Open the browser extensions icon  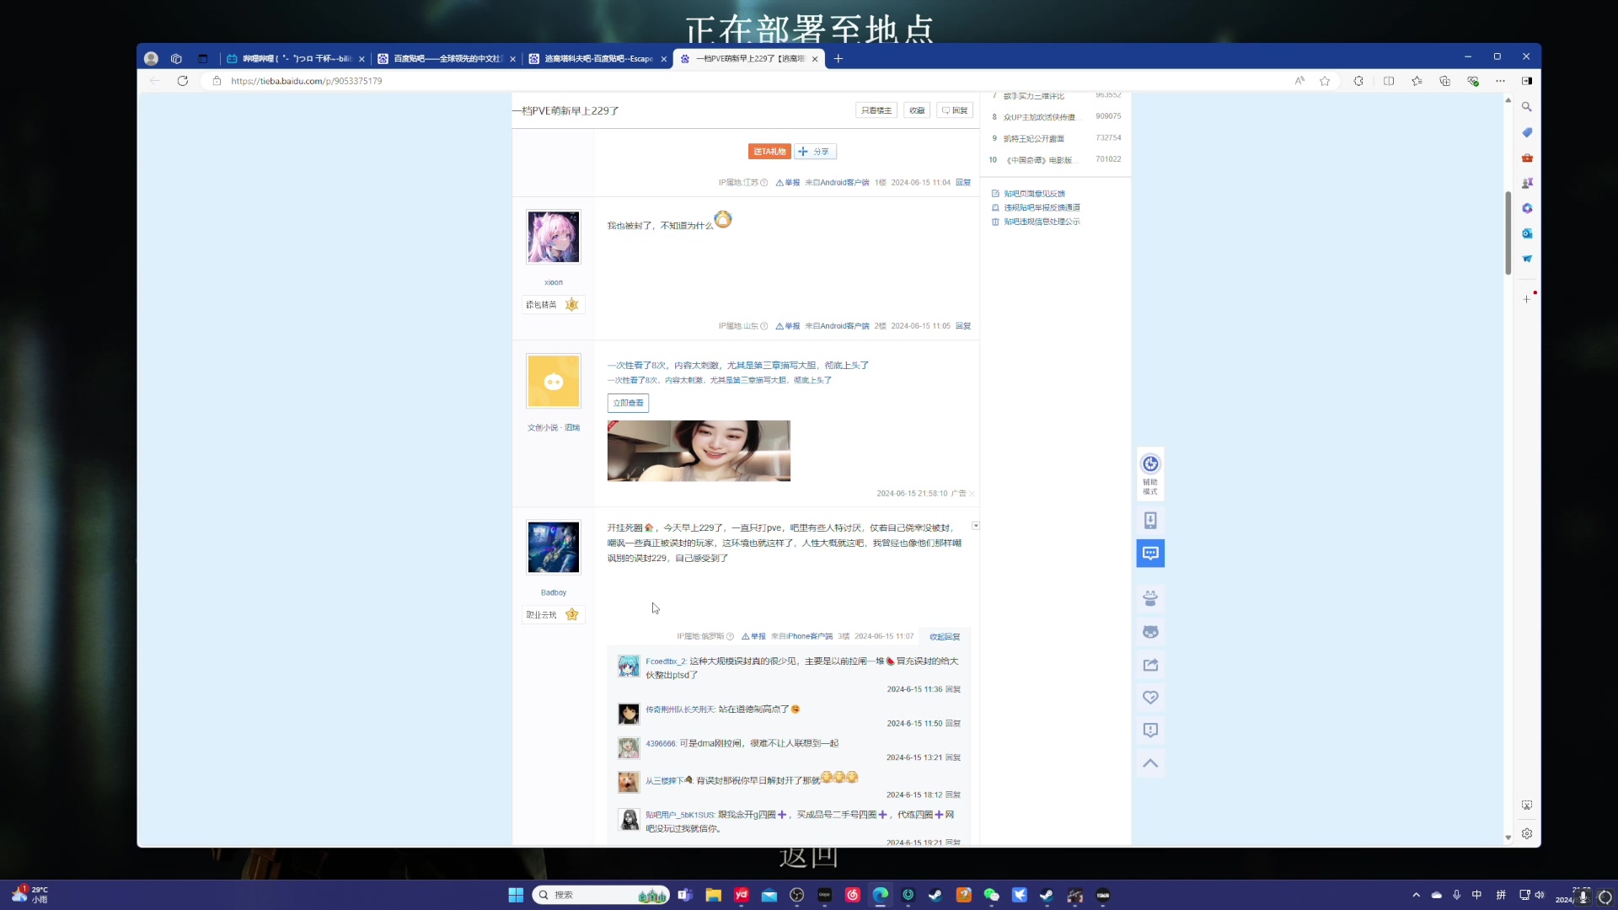point(1358,81)
